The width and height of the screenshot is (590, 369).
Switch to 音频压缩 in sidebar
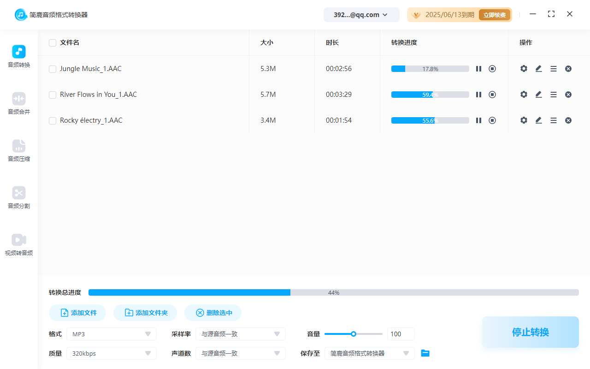click(x=19, y=151)
